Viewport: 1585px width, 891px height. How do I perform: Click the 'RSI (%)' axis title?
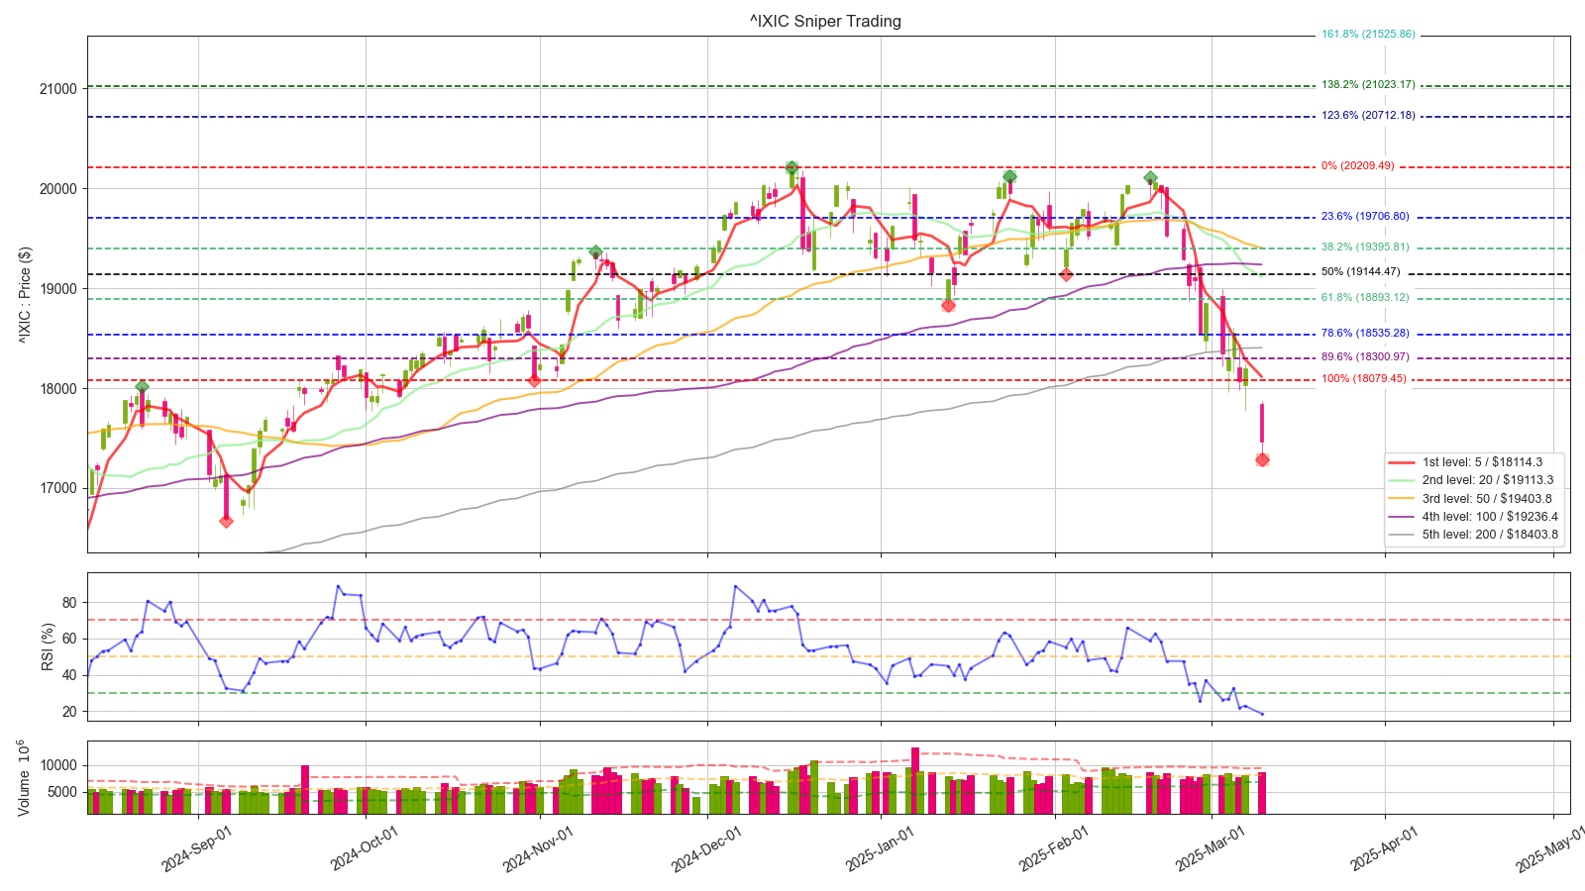point(48,646)
